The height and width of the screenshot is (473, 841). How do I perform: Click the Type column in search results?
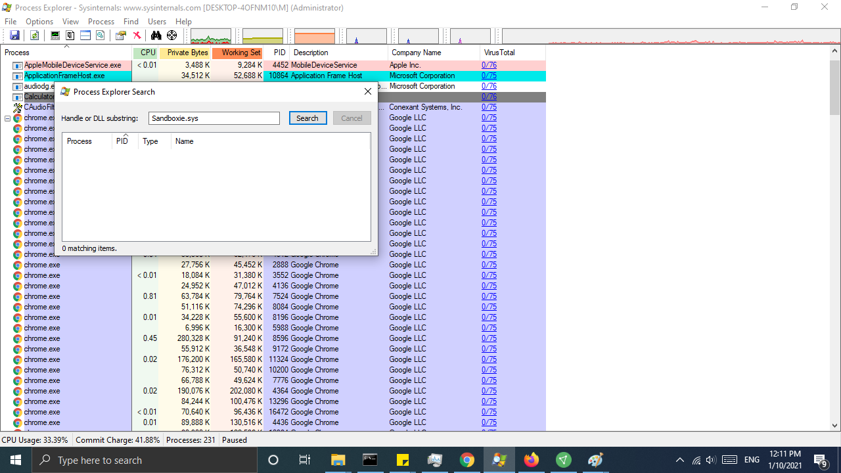(154, 141)
